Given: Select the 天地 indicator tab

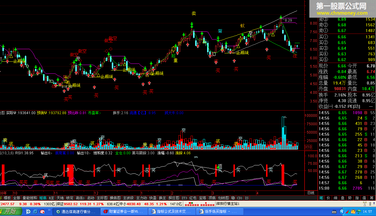Looking at the screenshot, I should (60, 198).
